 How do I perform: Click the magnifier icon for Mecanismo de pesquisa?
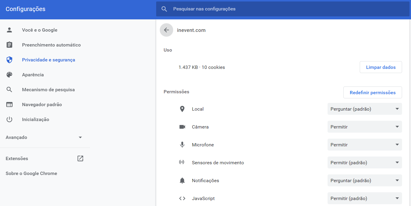(x=10, y=90)
